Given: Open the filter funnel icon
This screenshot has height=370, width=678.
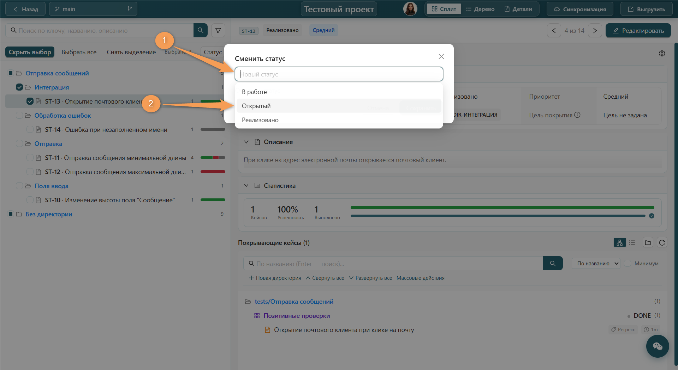Looking at the screenshot, I should [x=218, y=30].
